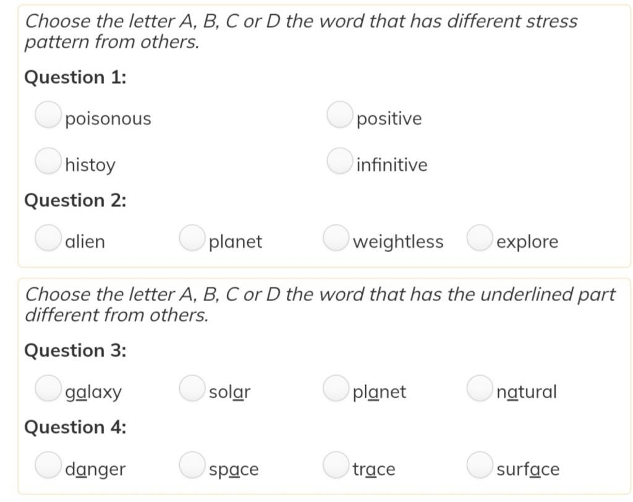Screen dimensions: 633x502
Task: Choose the 'solar' radio option
Action: click(192, 388)
